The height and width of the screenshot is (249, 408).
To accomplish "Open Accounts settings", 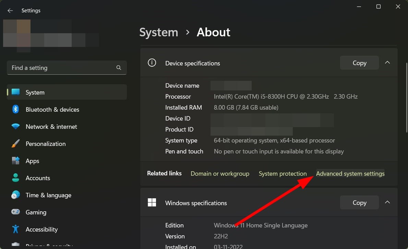I will coord(67,178).
